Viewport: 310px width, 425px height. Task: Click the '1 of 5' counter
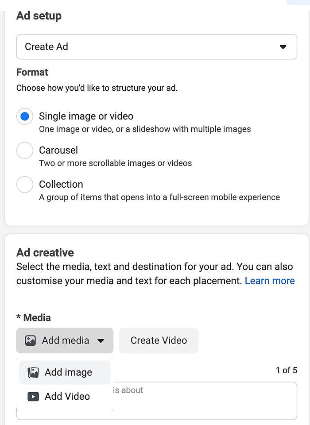[286, 370]
